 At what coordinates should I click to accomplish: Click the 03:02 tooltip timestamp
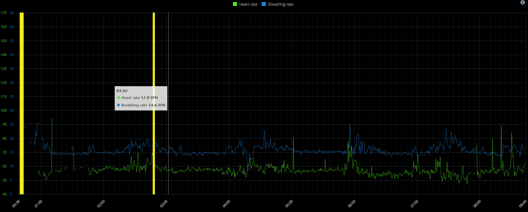[122, 91]
